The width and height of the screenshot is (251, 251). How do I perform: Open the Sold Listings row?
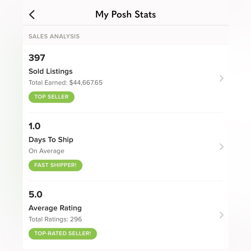pos(125,79)
